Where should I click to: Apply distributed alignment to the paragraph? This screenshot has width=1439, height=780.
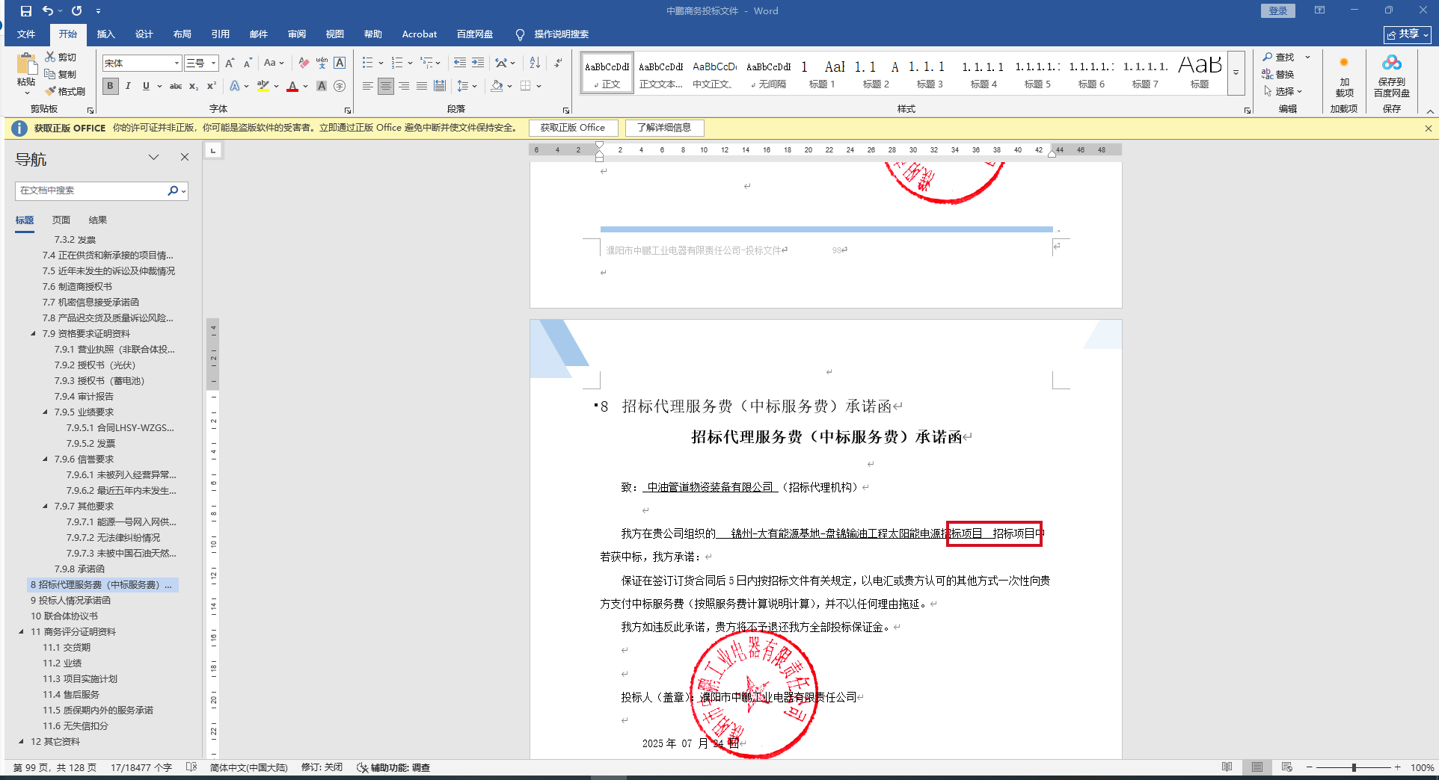click(x=440, y=86)
